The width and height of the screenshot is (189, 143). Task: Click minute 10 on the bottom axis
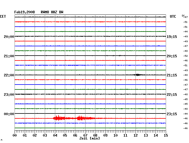pyautogui.click(x=115, y=135)
